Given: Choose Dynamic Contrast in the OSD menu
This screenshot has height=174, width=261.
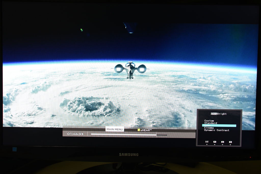Looking at the screenshot, I should (x=217, y=130).
